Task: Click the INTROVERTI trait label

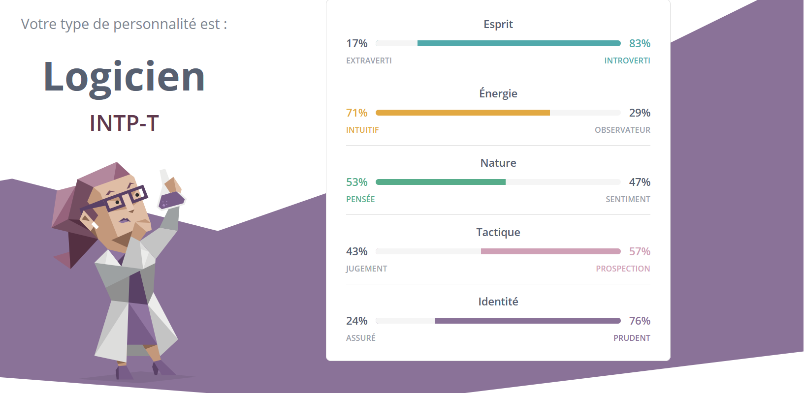Action: [627, 60]
